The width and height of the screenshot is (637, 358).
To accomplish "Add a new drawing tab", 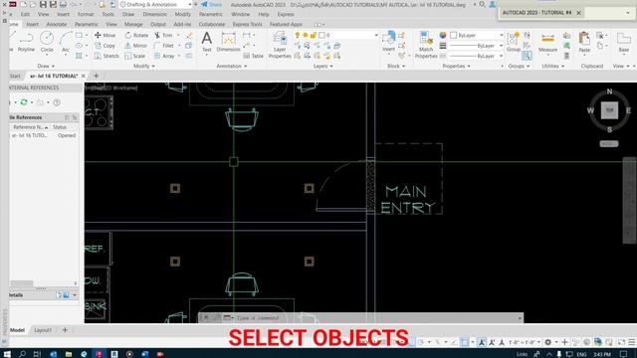I will pos(96,76).
